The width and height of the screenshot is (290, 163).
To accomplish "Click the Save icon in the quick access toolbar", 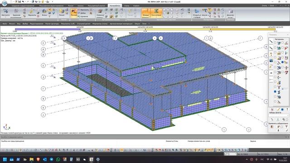I will tap(19, 2).
